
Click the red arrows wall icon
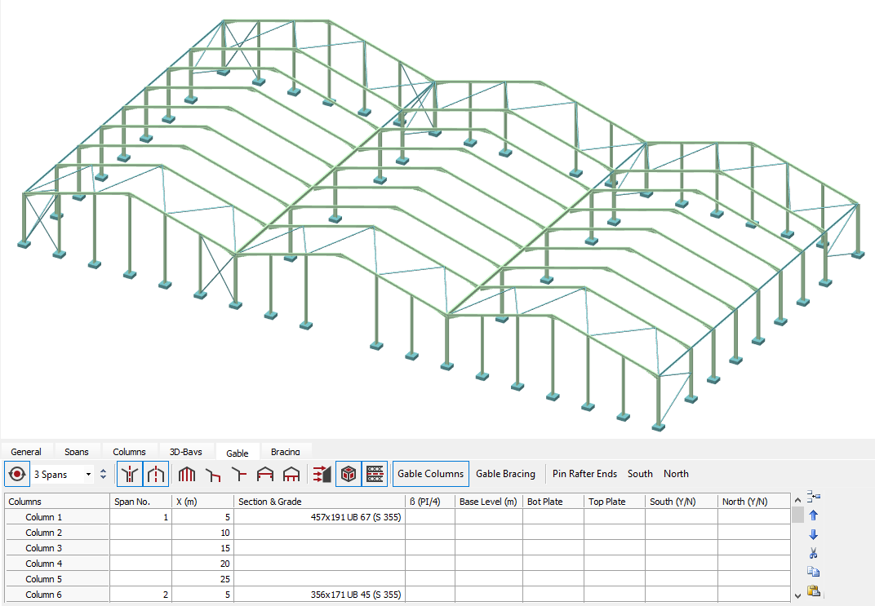pyautogui.click(x=322, y=474)
